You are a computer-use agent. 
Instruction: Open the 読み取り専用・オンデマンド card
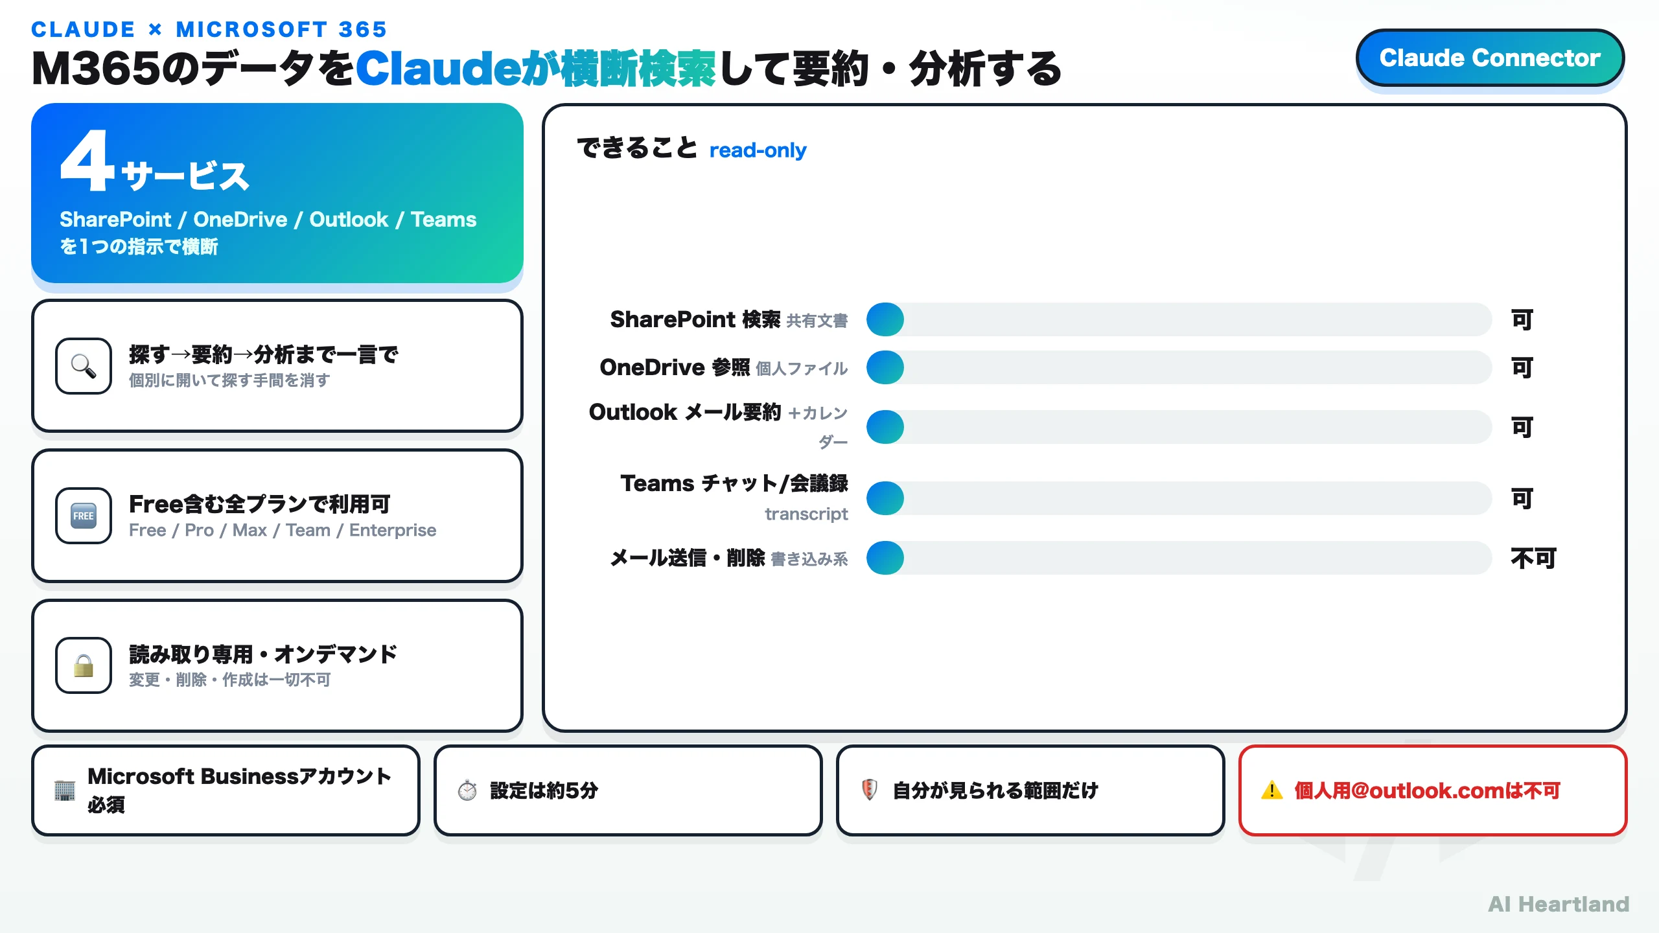point(277,665)
